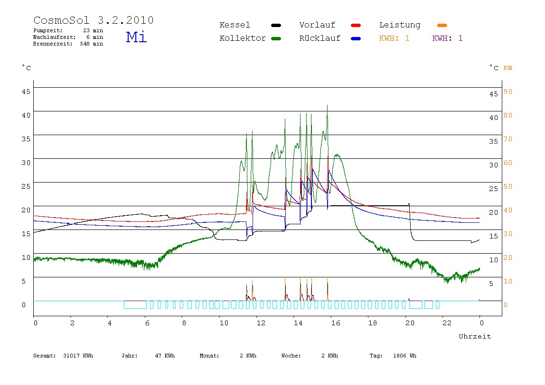This screenshot has height=385, width=545.
Task: Click the 'Monat:' label
Action: [x=209, y=356]
